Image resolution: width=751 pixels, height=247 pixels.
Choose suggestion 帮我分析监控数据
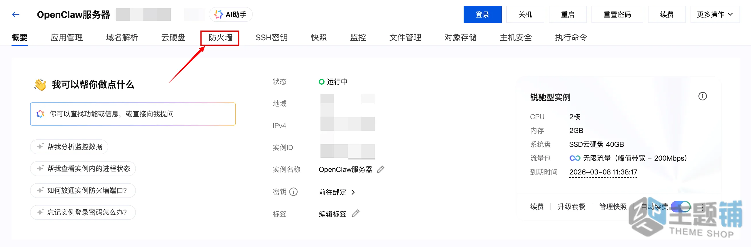(69, 147)
